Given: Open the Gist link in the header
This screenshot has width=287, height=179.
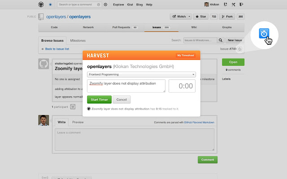Looking at the screenshot, I should [130, 4].
